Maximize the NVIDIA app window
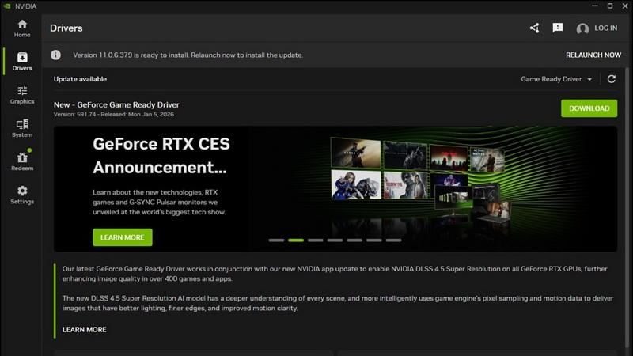633x356 pixels. [610, 6]
